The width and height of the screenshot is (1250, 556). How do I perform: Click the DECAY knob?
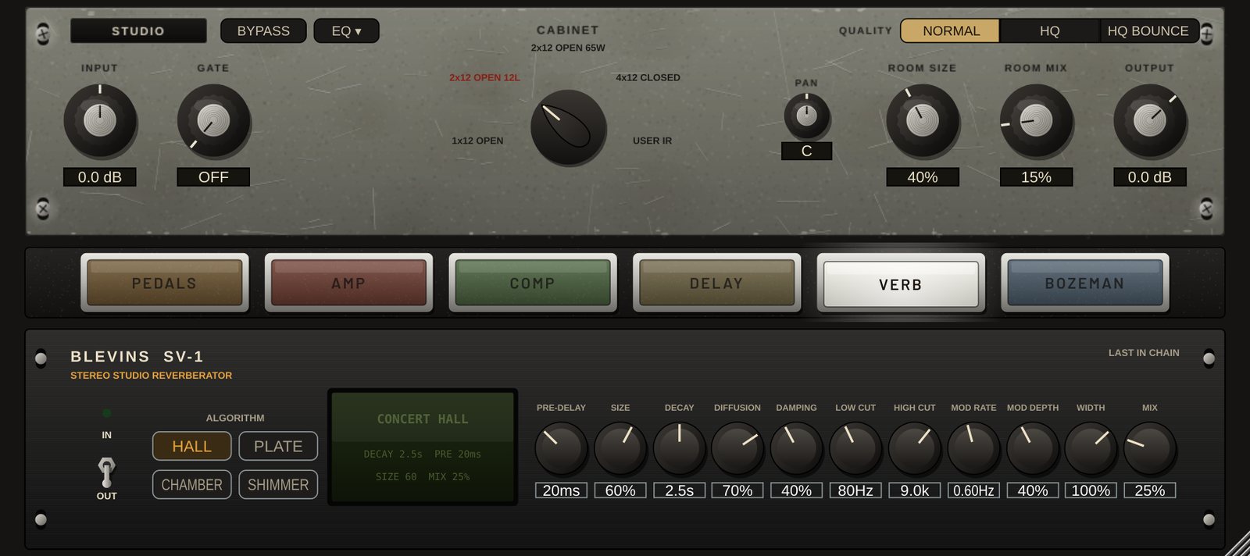679,449
